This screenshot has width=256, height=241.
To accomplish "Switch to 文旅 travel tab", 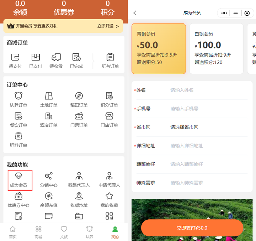I will point(64,232).
